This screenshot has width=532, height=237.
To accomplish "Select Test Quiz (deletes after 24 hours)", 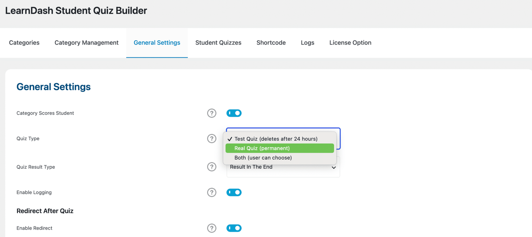I will click(280, 139).
